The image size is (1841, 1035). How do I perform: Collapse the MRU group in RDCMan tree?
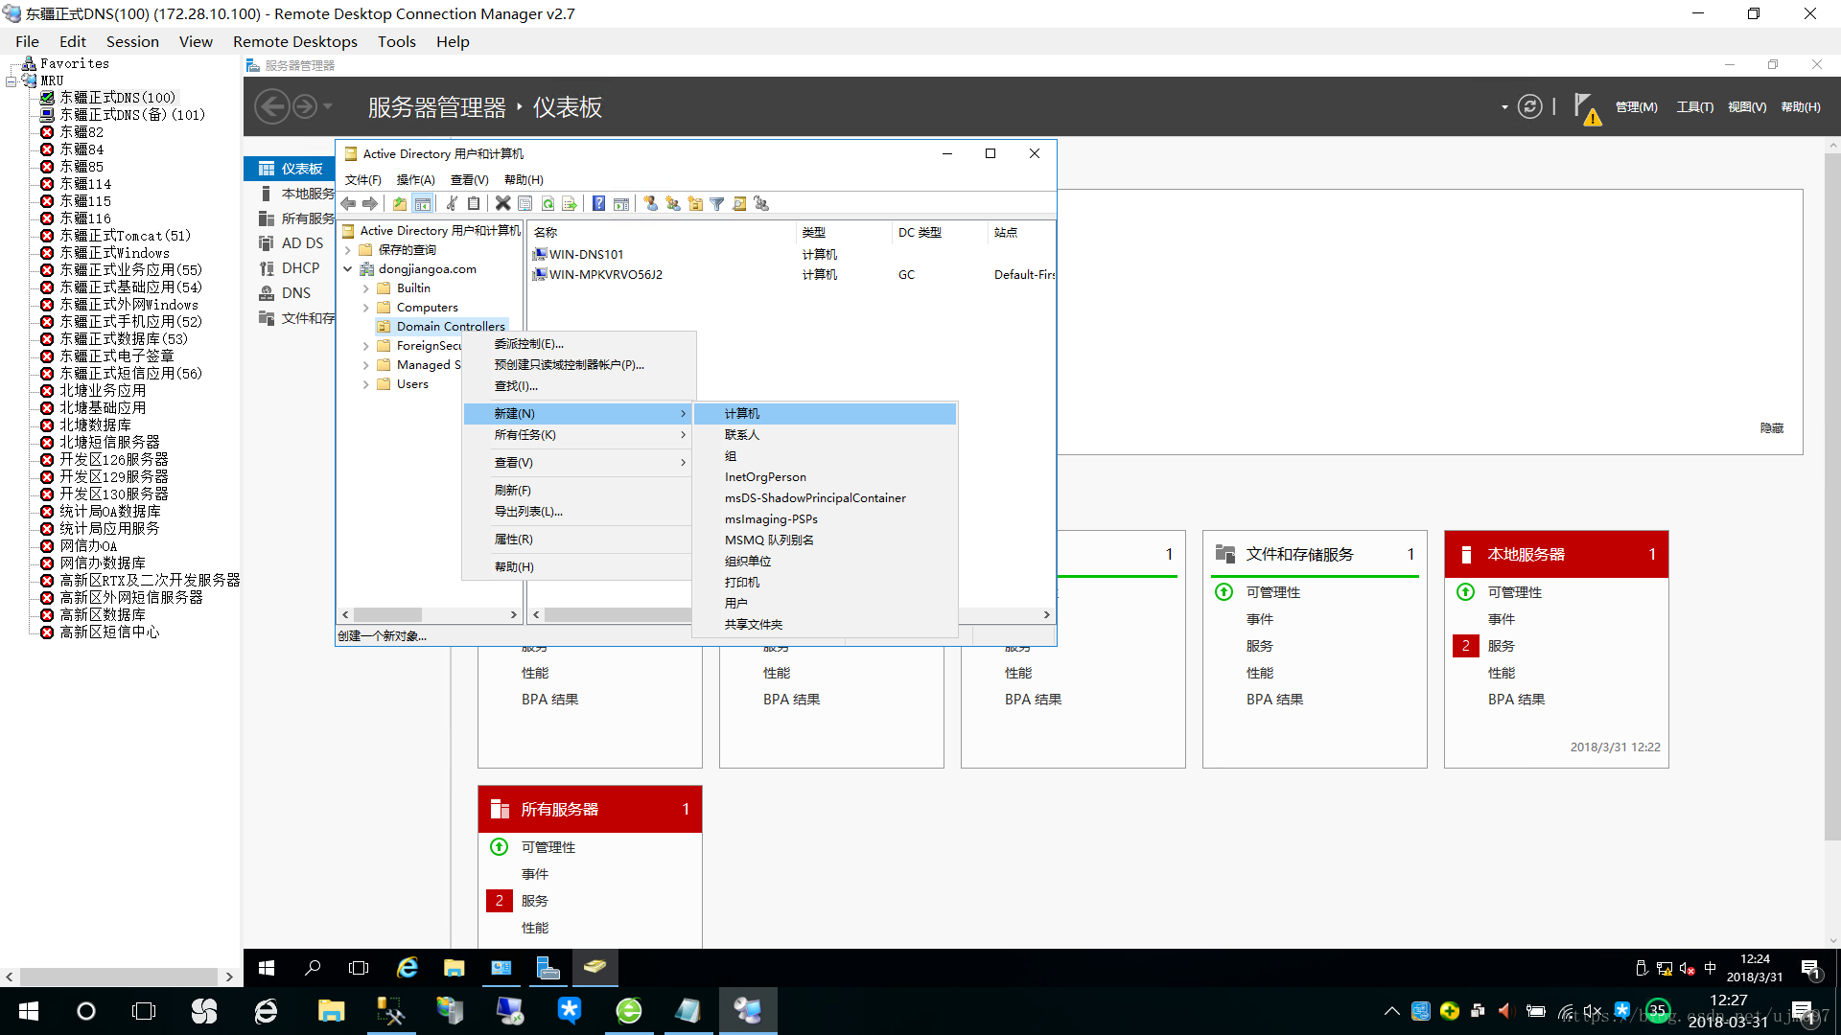tap(11, 81)
